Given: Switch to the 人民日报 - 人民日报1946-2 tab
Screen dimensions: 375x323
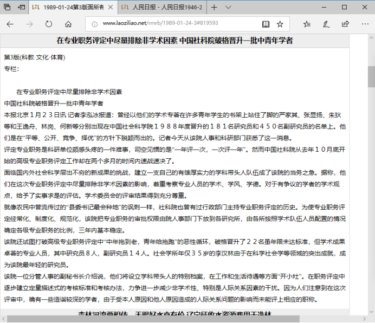Looking at the screenshot, I should coord(162,8).
